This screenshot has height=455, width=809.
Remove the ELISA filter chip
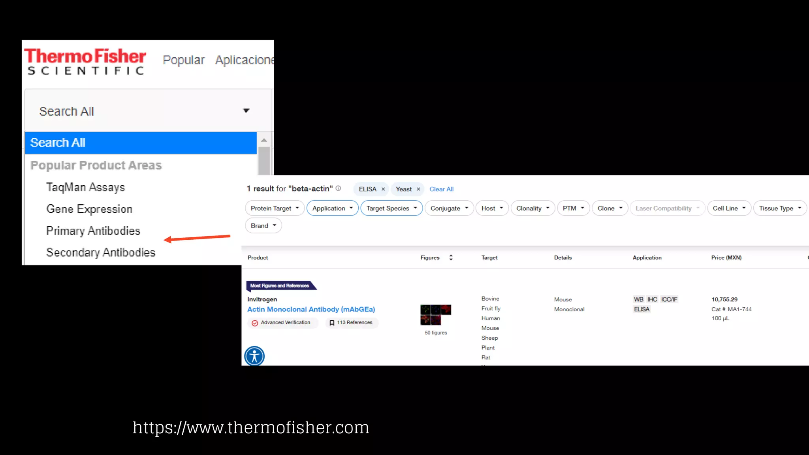point(383,189)
